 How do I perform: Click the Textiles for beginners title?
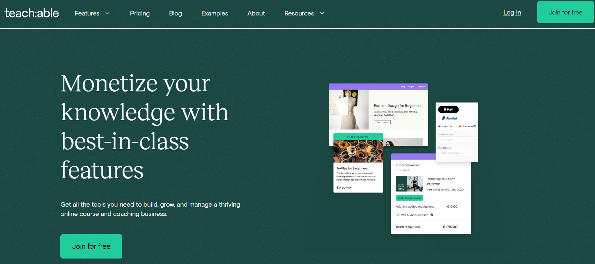click(x=352, y=168)
